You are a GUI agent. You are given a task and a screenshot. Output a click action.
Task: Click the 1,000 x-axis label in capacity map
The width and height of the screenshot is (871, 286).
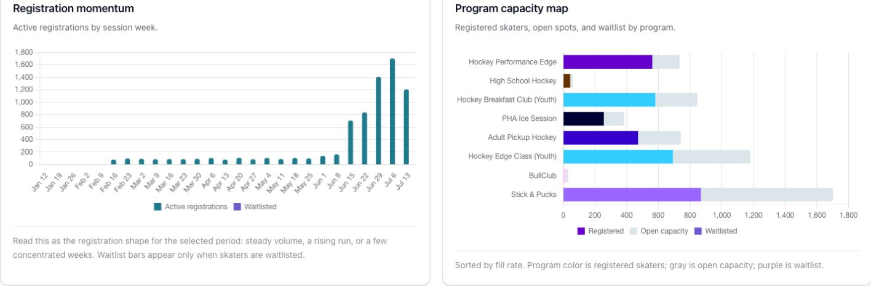[x=722, y=215]
